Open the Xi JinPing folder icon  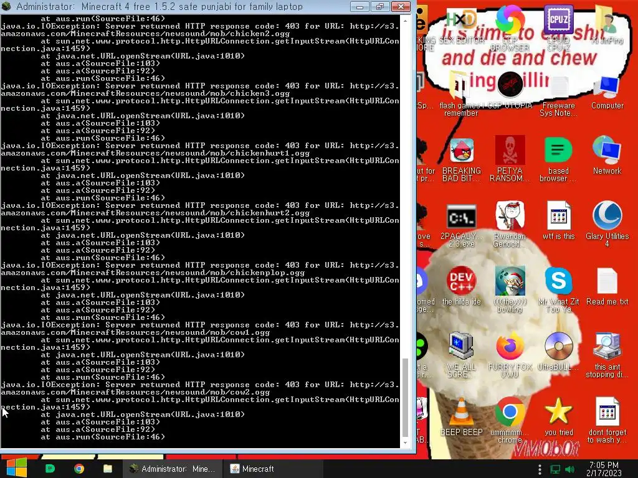[x=607, y=21]
